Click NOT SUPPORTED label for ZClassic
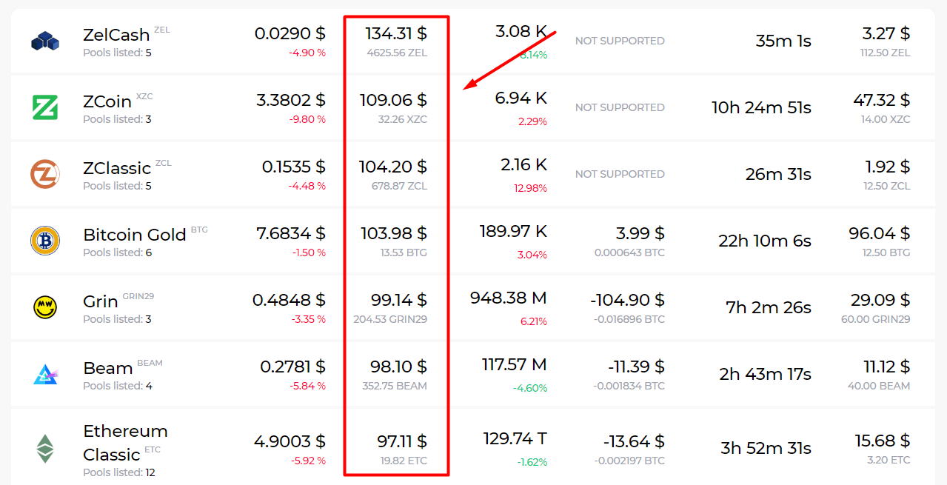The height and width of the screenshot is (485, 947). 620,174
